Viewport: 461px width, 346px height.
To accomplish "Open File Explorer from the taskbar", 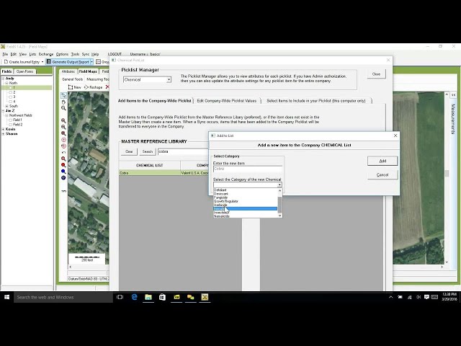I will pos(148,297).
